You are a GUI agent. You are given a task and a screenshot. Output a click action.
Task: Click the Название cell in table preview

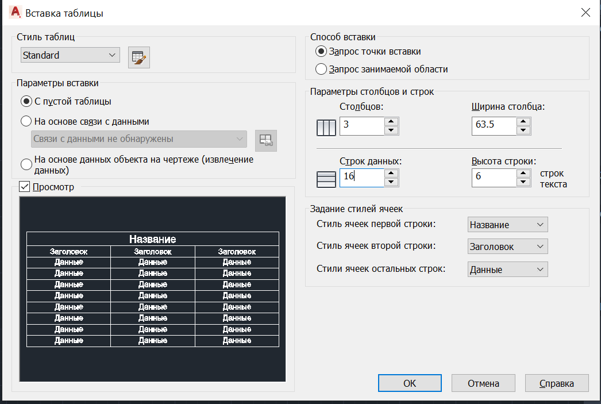(153, 239)
